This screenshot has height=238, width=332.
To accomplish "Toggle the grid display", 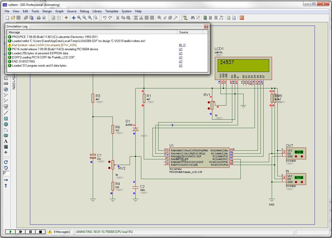I will [x=59, y=18].
